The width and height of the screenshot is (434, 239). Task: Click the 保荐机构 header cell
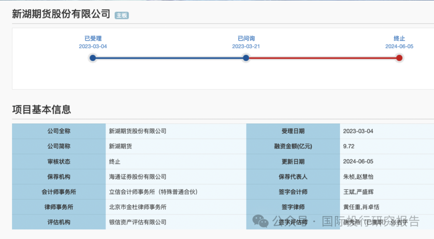click(x=59, y=177)
